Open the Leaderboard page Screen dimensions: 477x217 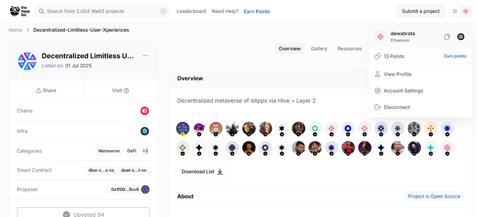(x=191, y=11)
